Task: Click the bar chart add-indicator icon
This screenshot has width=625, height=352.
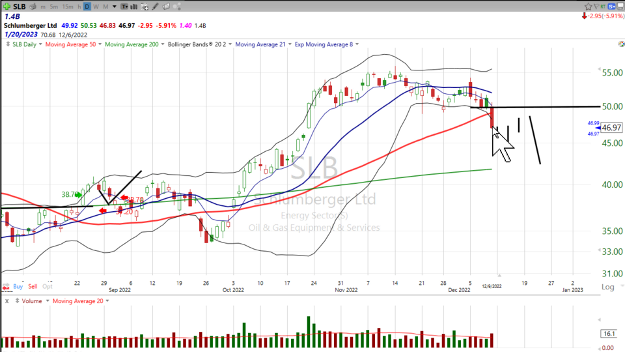Action: point(134,7)
